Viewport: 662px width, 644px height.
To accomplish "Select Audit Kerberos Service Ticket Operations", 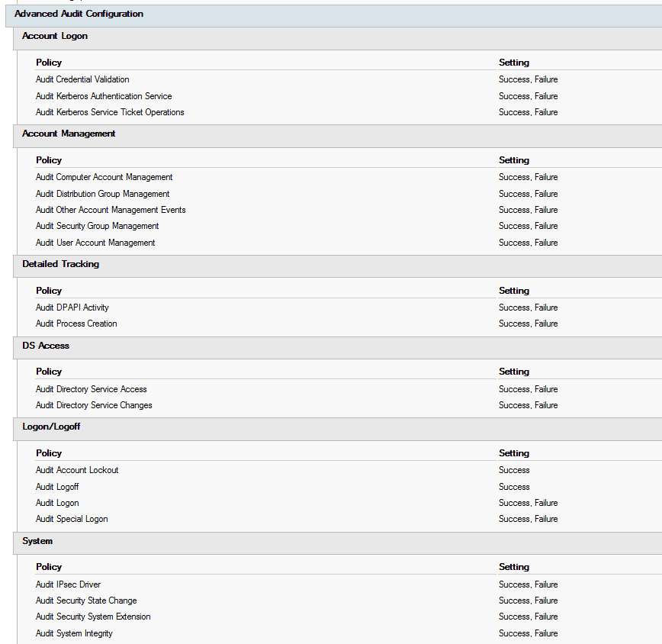I will pyautogui.click(x=110, y=113).
